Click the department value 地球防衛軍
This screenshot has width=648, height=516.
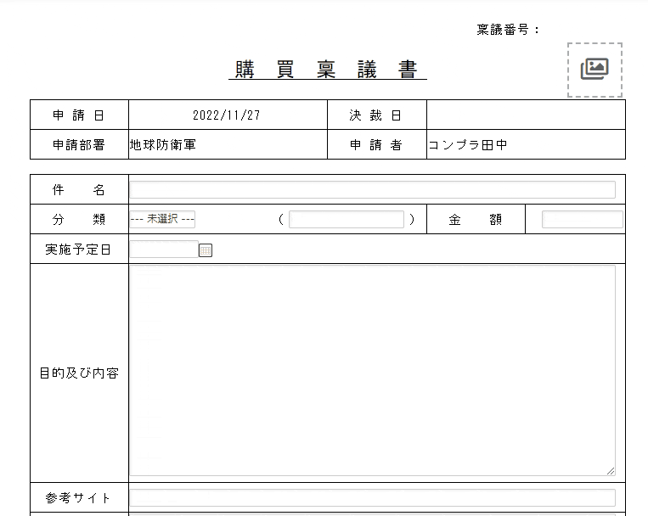point(163,145)
